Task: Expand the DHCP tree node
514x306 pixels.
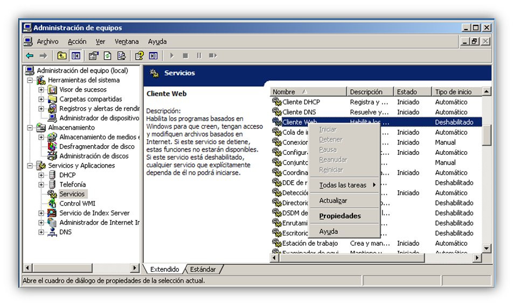Action: pyautogui.click(x=41, y=175)
